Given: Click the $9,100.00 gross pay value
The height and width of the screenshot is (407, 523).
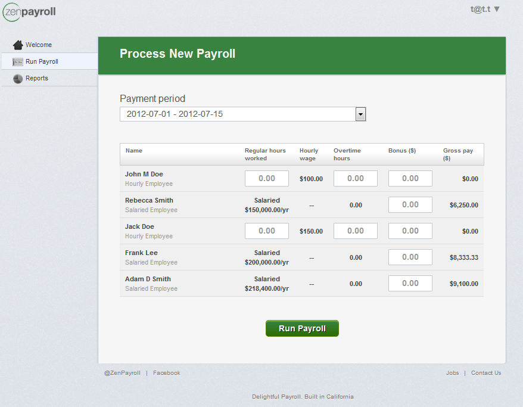Looking at the screenshot, I should 464,284.
